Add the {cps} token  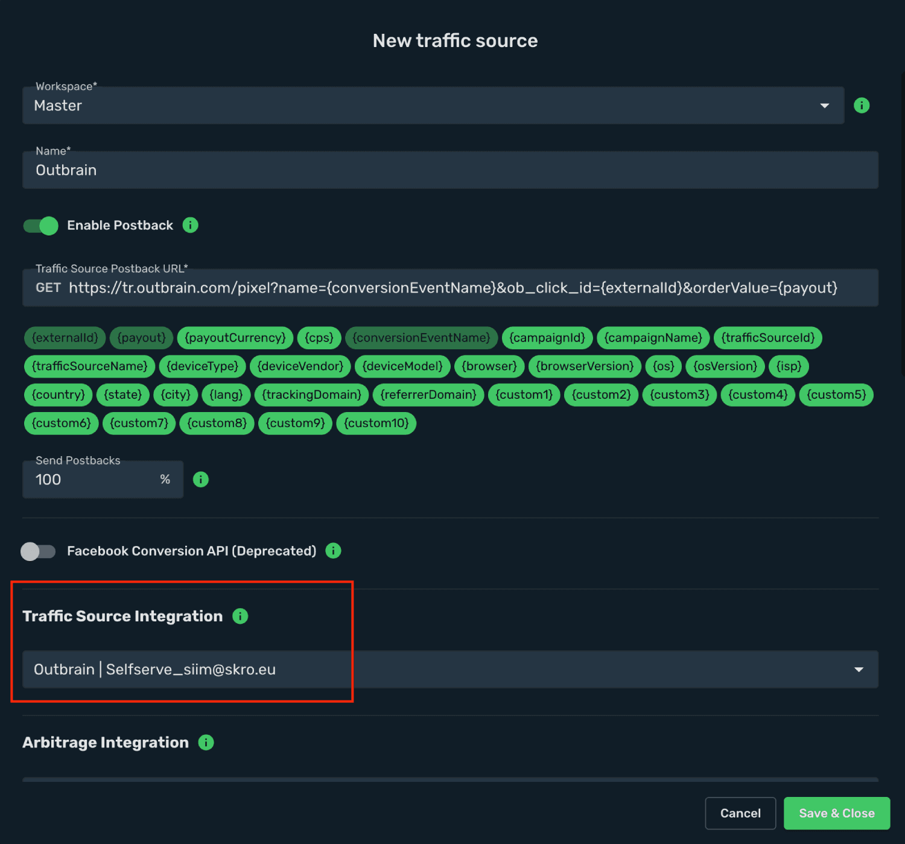pos(319,338)
